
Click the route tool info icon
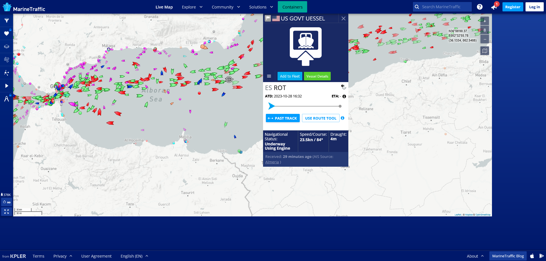tap(342, 118)
